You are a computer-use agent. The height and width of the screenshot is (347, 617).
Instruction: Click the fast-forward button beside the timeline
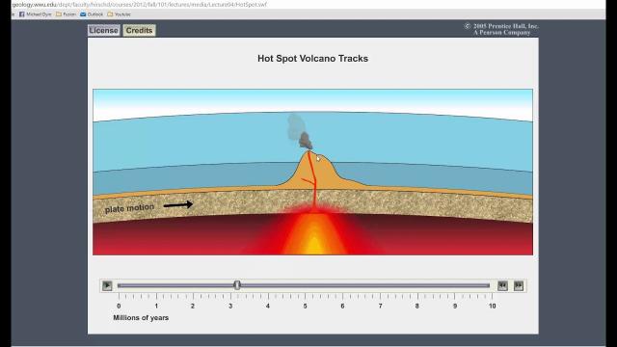click(x=519, y=285)
